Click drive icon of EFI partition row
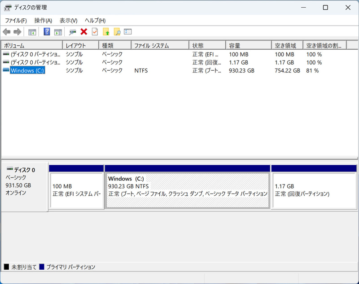 [6, 54]
